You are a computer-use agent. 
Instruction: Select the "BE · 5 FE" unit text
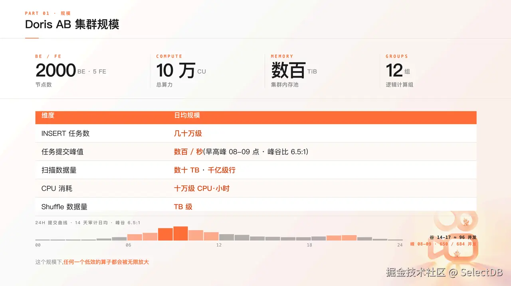pos(92,72)
